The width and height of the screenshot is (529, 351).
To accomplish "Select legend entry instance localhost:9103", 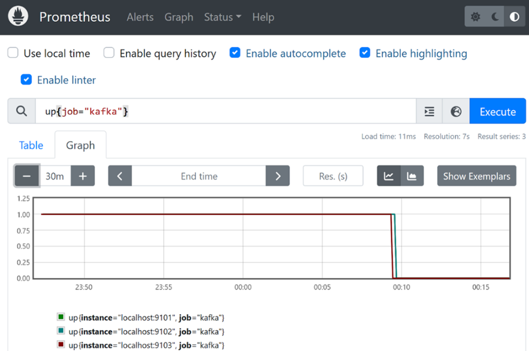I will point(146,345).
